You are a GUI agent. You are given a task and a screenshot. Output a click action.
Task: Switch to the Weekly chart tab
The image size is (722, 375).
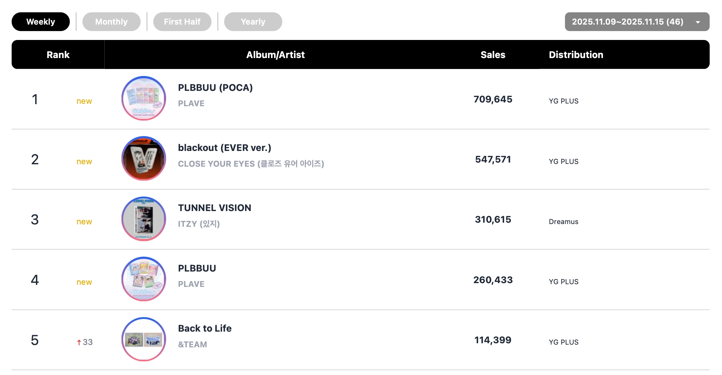point(41,22)
